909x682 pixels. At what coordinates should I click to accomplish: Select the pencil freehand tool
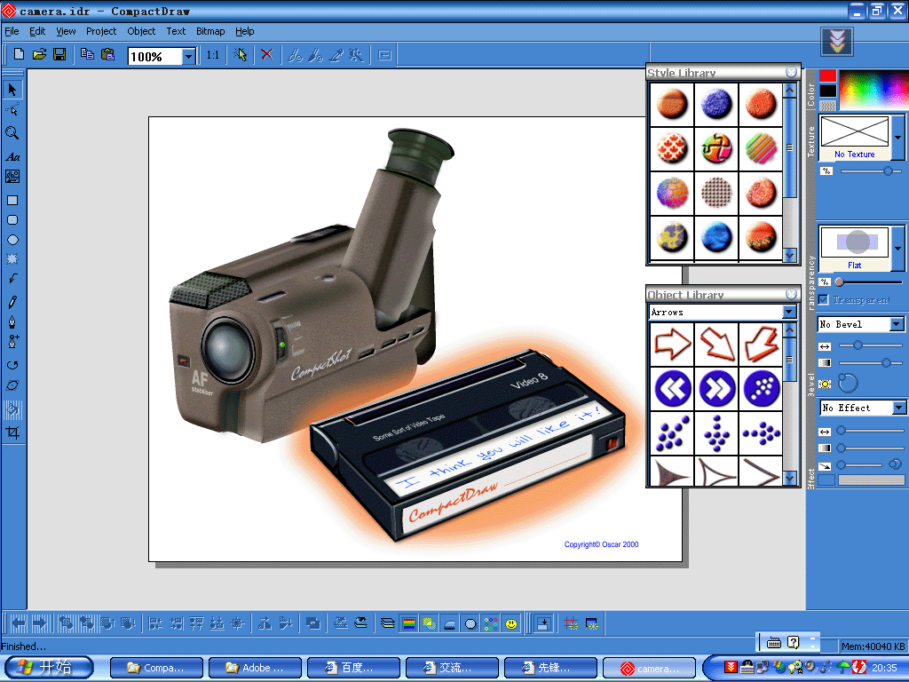tap(12, 302)
